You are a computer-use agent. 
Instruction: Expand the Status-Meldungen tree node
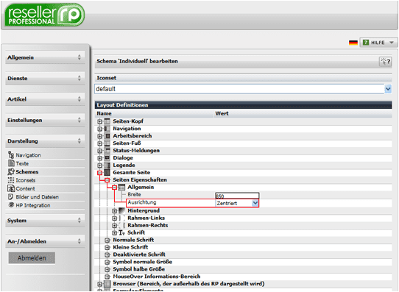[100, 151]
